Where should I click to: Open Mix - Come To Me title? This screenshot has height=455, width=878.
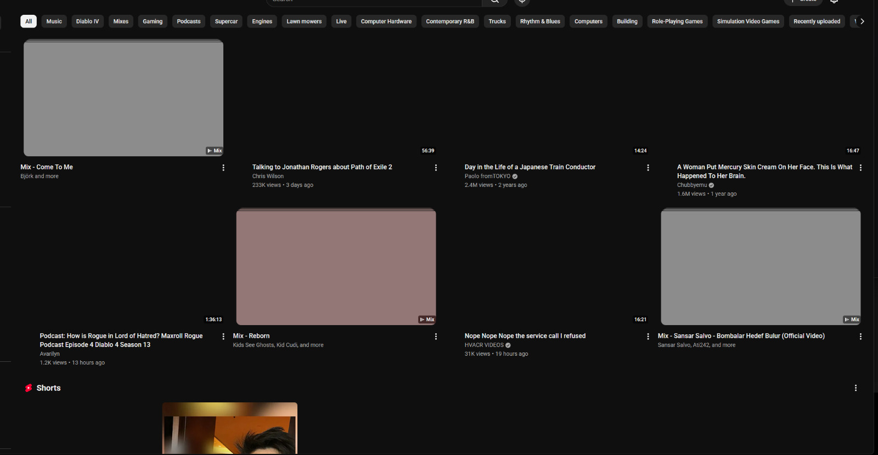pyautogui.click(x=47, y=167)
